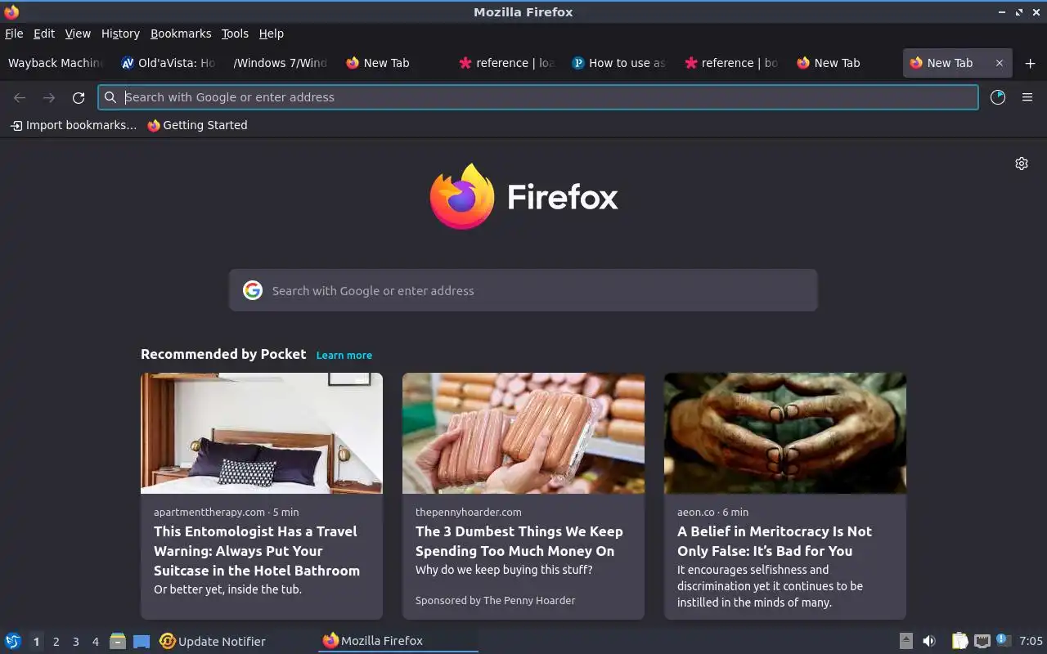The image size is (1047, 654).
Task: Open the hot dogs thumbnail image
Action: point(523,433)
